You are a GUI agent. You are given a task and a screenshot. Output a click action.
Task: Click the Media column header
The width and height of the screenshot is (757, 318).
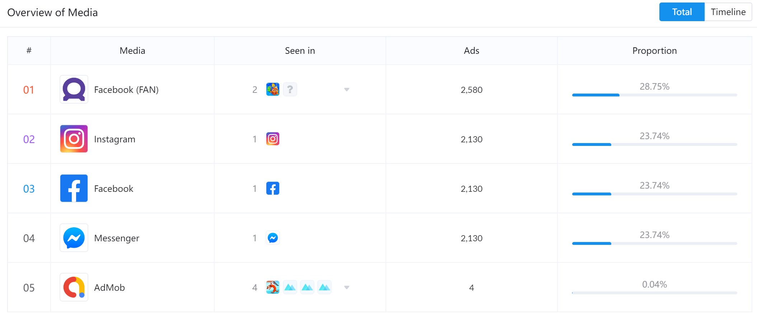coord(132,51)
